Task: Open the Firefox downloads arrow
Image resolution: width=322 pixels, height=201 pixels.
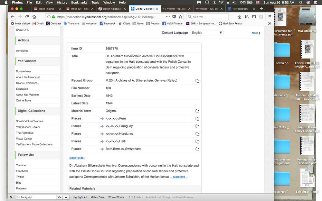Action: tap(240, 17)
